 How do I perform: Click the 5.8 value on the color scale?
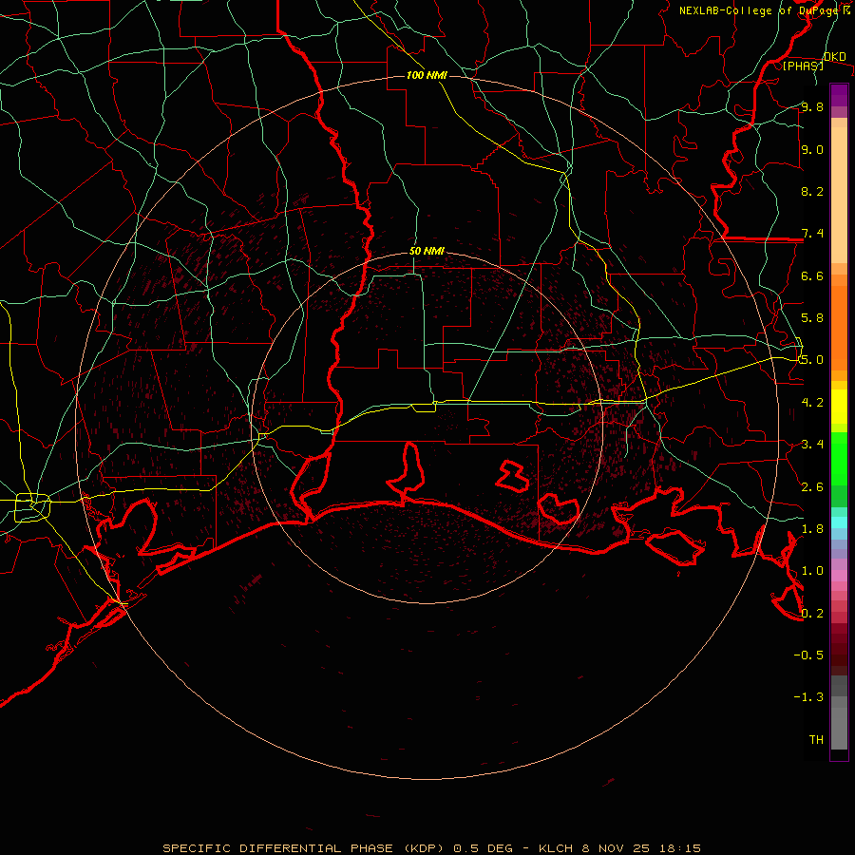click(812, 318)
